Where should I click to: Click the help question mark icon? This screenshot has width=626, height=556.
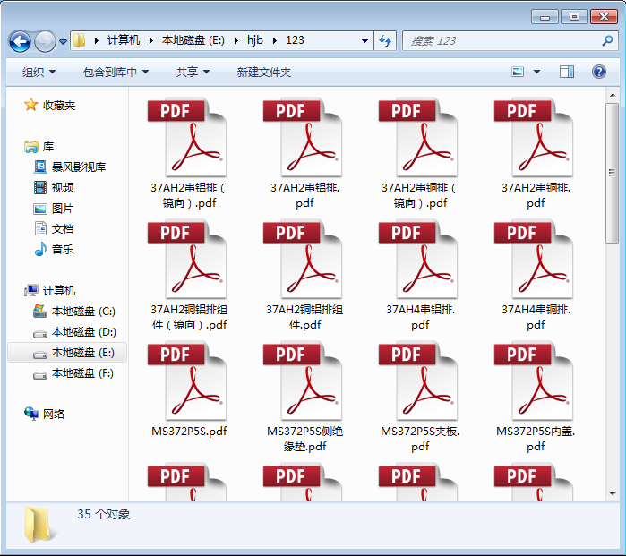pyautogui.click(x=599, y=72)
